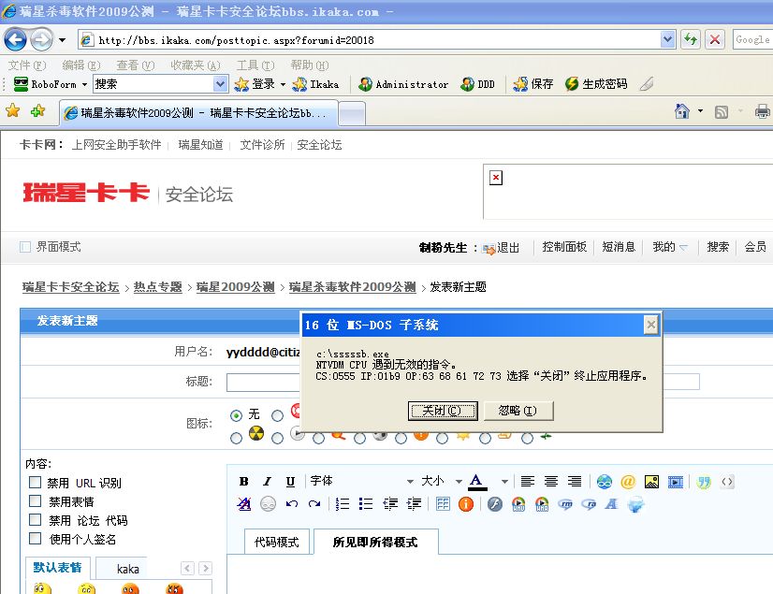Click 关闭(C) in the MS-DOS dialog
773x594 pixels.
click(443, 411)
